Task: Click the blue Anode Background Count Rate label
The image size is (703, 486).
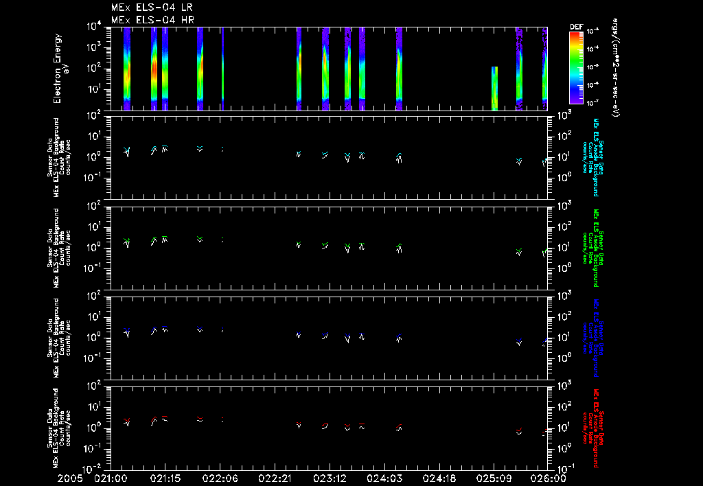Action: 592,338
